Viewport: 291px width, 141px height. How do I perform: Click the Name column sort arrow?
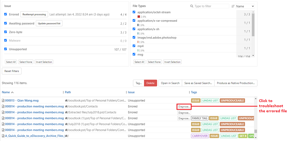pyautogui.click(x=12, y=92)
